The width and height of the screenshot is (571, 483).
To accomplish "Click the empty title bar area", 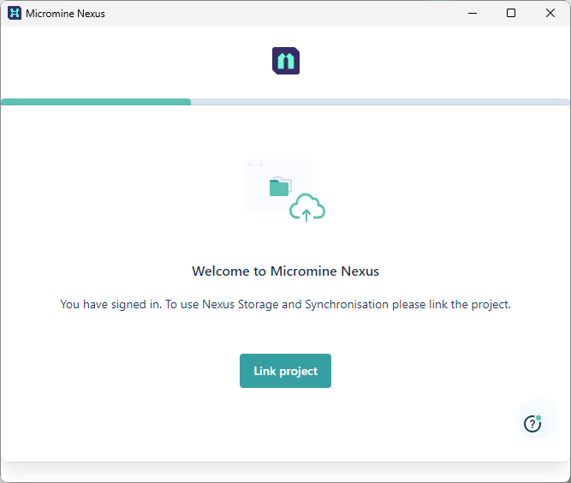I will [x=283, y=13].
